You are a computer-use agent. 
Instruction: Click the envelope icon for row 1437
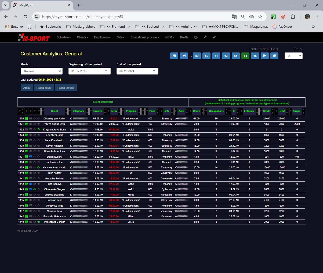pos(31,157)
